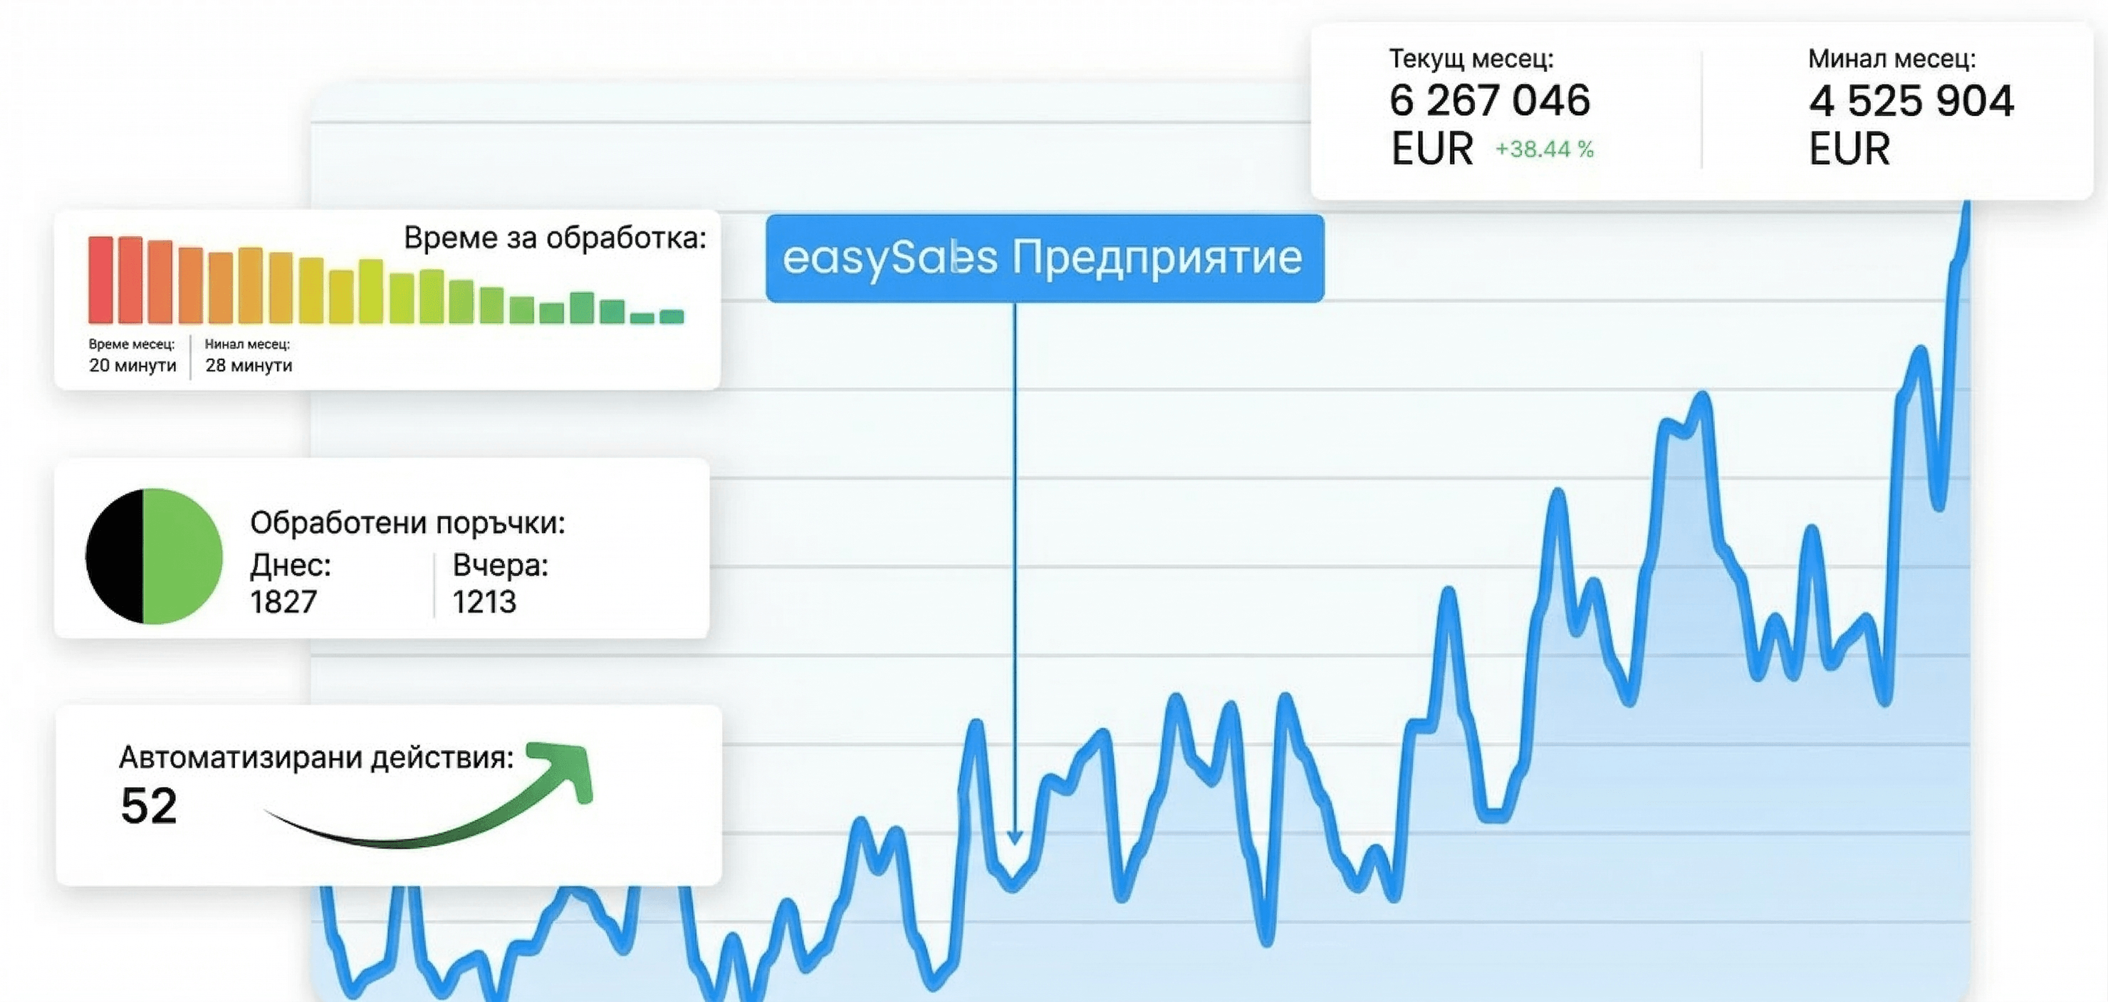Select today's count 1827
Image resolution: width=2108 pixels, height=1002 pixels.
point(283,602)
